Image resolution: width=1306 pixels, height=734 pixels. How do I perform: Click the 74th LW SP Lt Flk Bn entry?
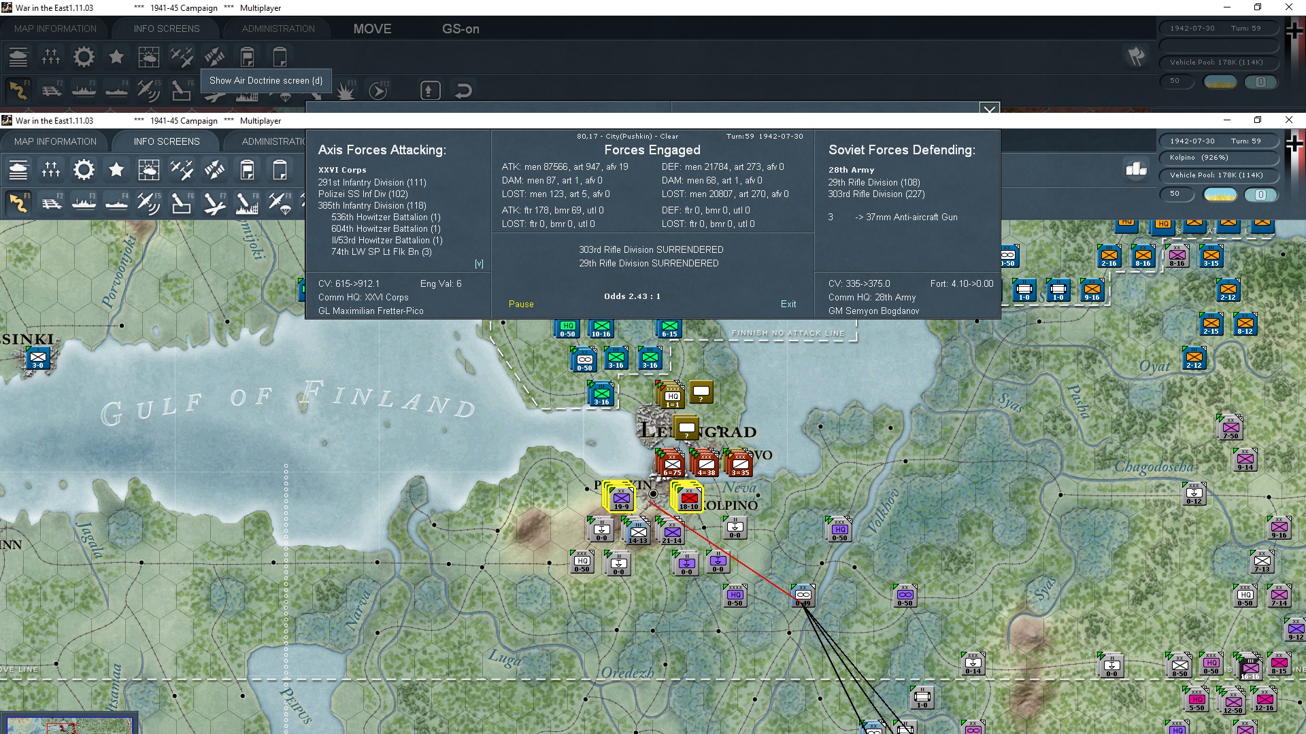point(381,252)
